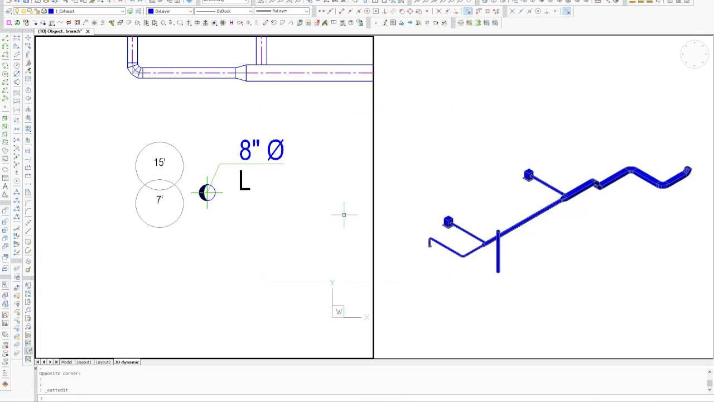Screen dimensions: 714x402
Task: Switch to the Layout1 tab
Action: (x=84, y=362)
